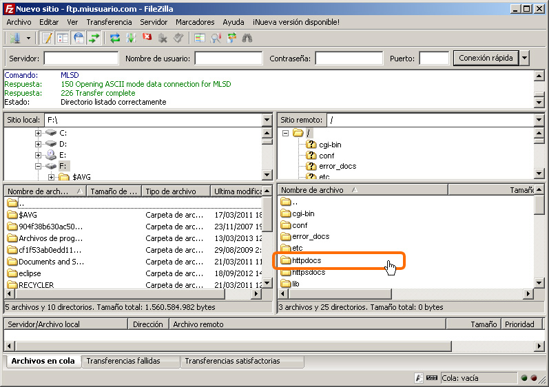Reconnect to the last server icon
Screen dimensions: 549x387
178,38
